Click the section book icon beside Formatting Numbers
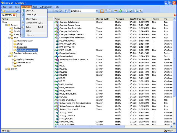The height and width of the screenshot is (133, 177). coord(58,53)
